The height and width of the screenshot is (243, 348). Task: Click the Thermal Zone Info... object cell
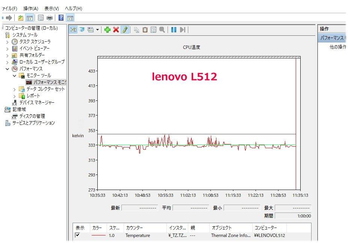click(x=231, y=235)
